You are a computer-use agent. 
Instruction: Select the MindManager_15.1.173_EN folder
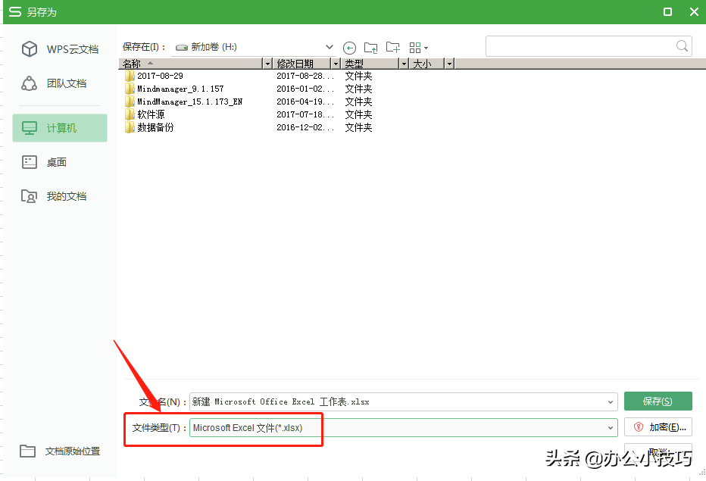pos(189,102)
